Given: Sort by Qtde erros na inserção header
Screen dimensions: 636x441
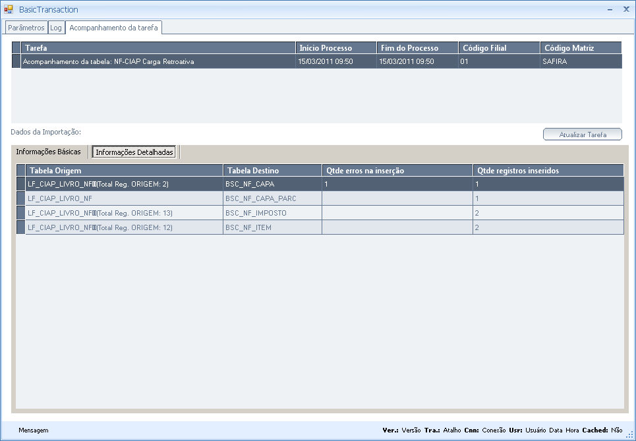Looking at the screenshot, I should point(397,171).
